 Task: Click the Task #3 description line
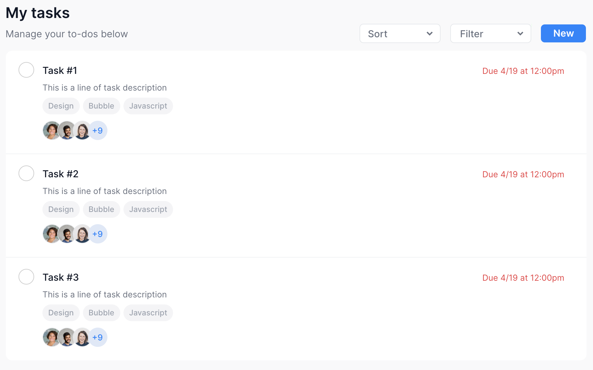coord(105,295)
